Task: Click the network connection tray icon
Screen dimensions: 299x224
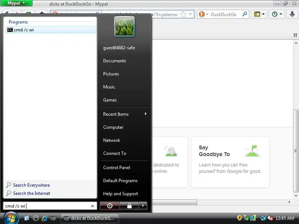Action: click(263, 218)
